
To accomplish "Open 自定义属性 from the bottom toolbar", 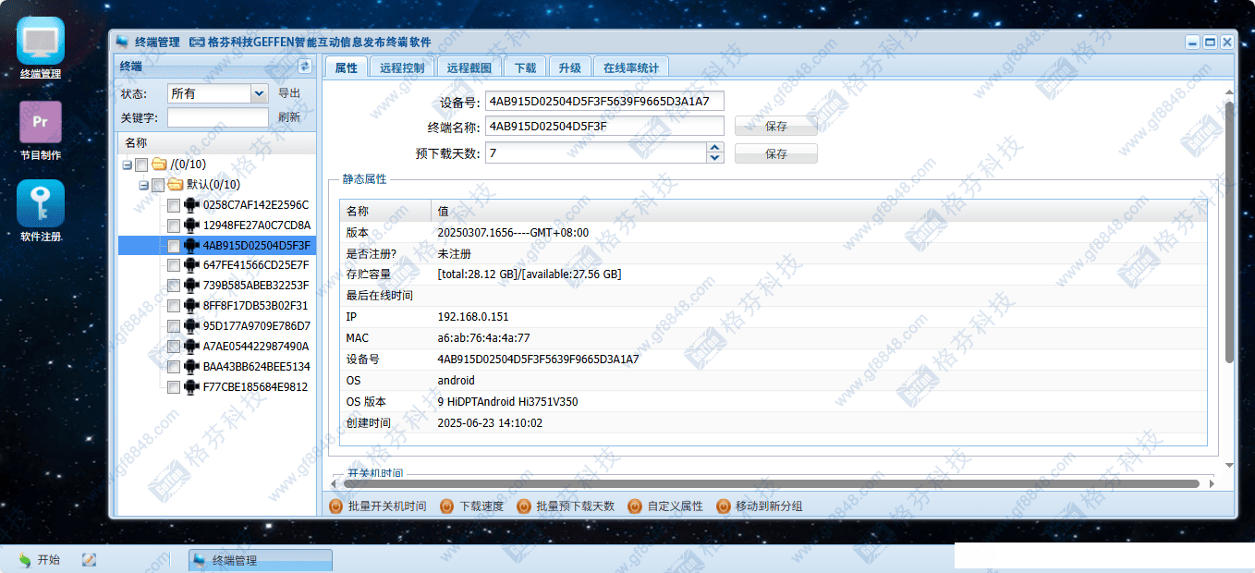I will [634, 506].
